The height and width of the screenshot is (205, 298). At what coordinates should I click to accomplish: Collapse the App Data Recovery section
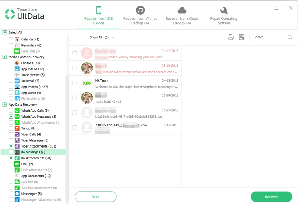5,104
